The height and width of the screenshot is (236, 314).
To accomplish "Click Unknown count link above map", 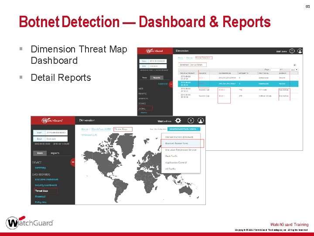I will coord(89,135).
